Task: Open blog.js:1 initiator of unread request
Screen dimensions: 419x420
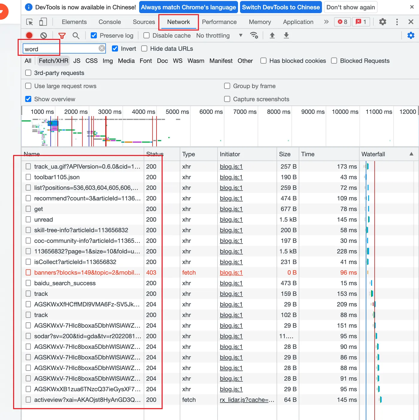Action: coord(231,220)
